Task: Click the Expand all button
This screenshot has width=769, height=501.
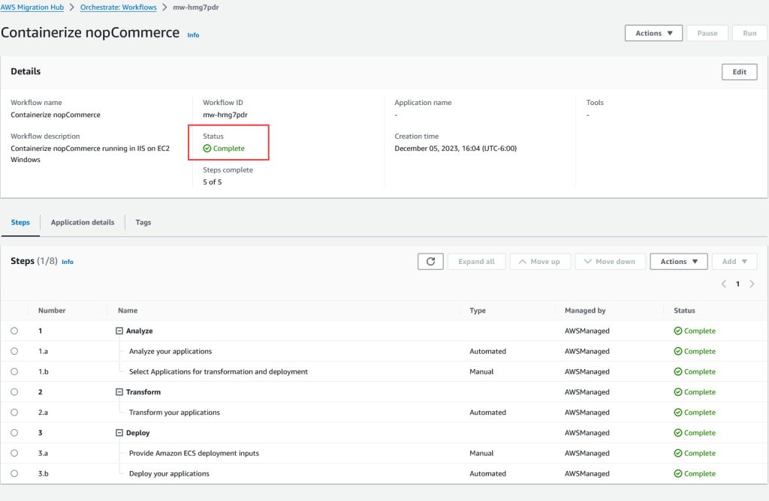Action: pyautogui.click(x=476, y=262)
